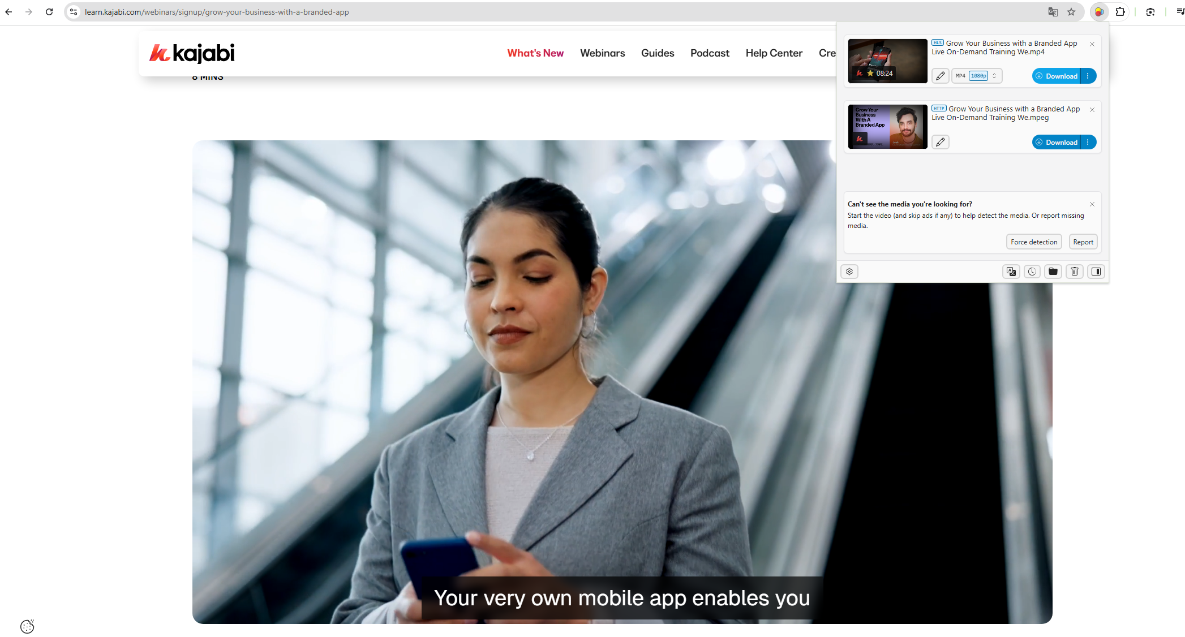1185x637 pixels.
Task: Open the browser profile avatar menu
Action: (1098, 11)
